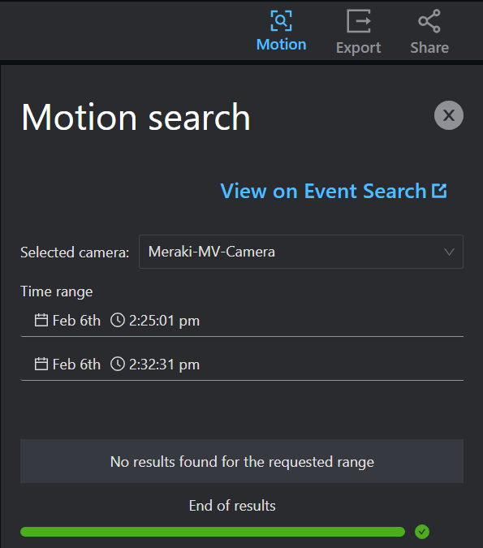Open the Share tab label
The width and height of the screenshot is (483, 548).
pyautogui.click(x=429, y=48)
